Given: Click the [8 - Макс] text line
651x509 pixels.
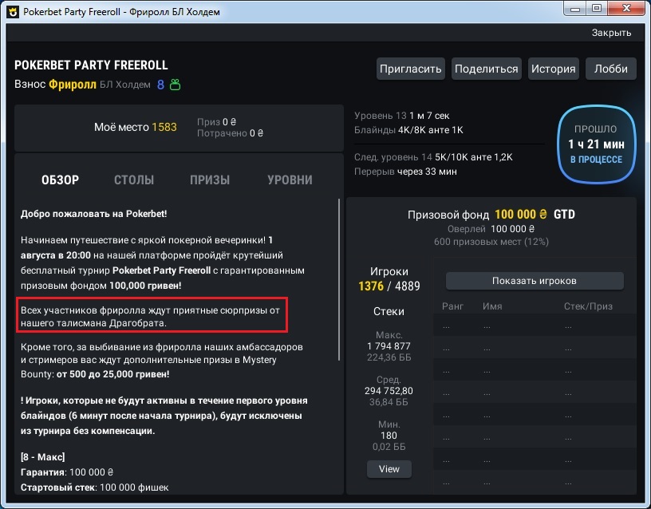Looking at the screenshot, I should click(x=43, y=457).
